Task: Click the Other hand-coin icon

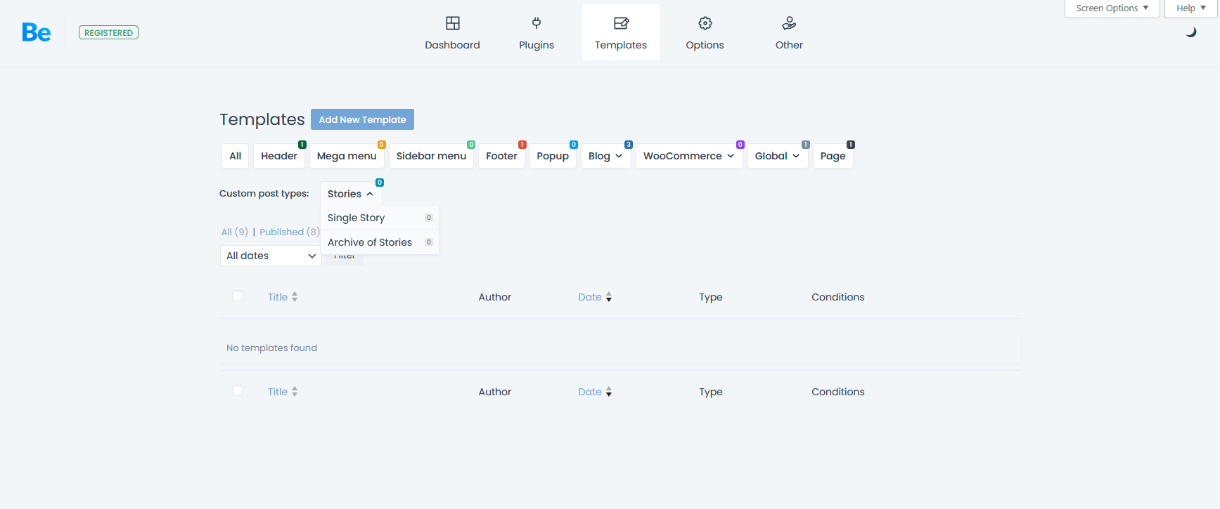Action: pos(789,23)
